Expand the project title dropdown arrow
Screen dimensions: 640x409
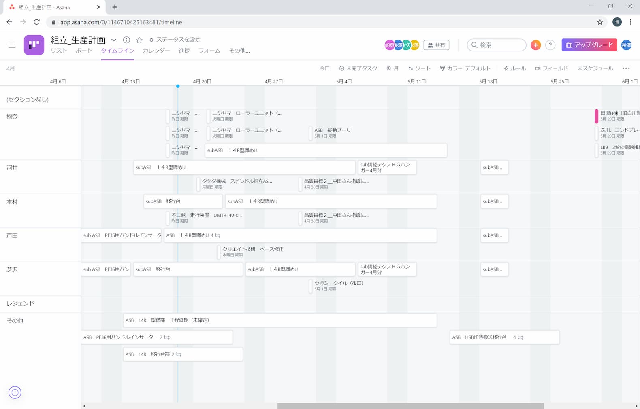(114, 40)
